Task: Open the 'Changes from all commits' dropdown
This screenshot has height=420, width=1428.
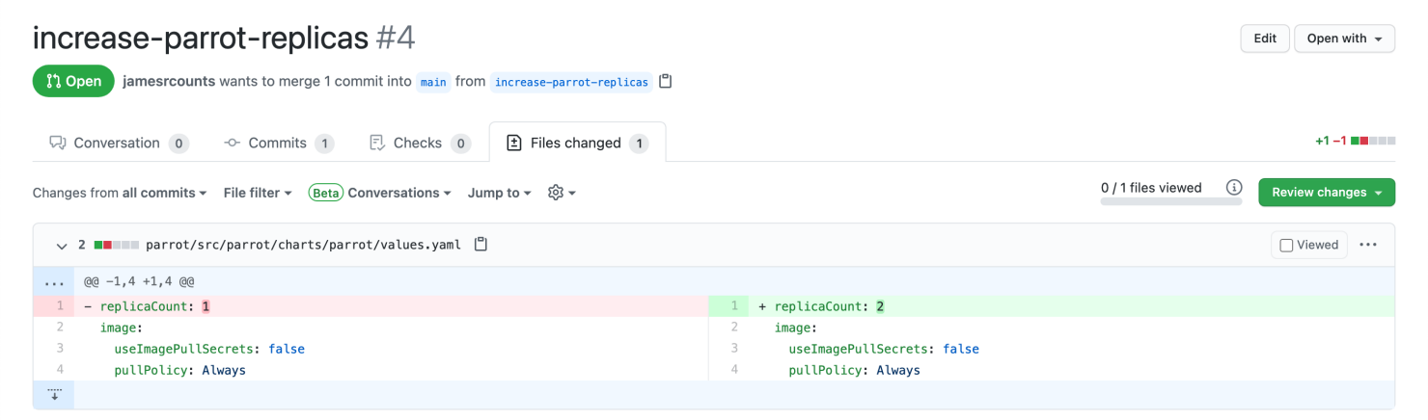Action: click(x=120, y=193)
